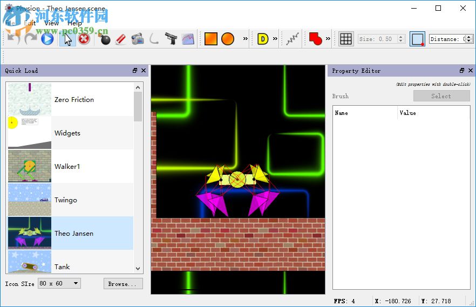Toggle the grid display button
The width and height of the screenshot is (476, 307).
(x=346, y=39)
